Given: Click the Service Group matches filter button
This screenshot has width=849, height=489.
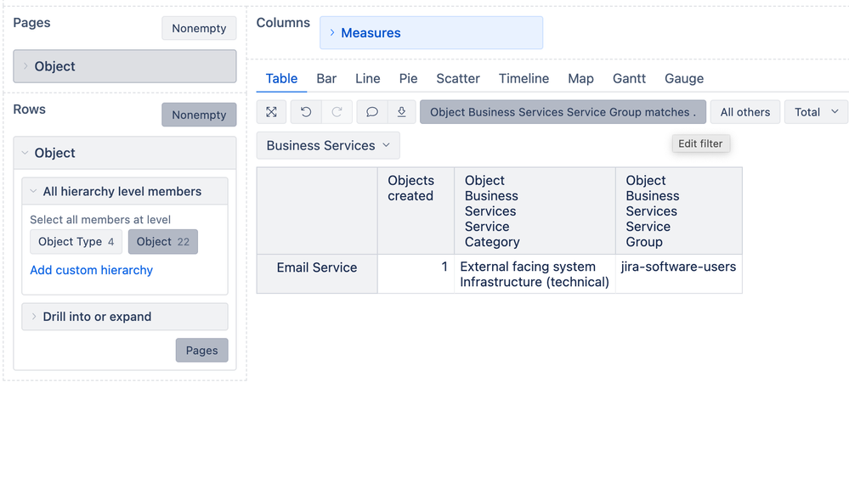Looking at the screenshot, I should tap(563, 112).
